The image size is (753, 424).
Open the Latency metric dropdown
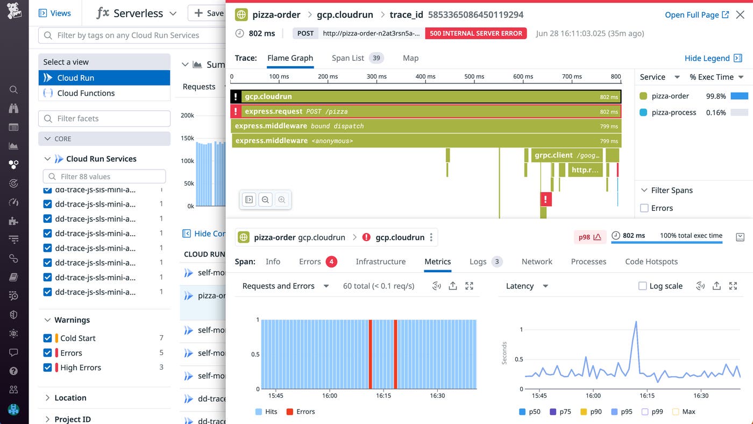click(x=526, y=286)
